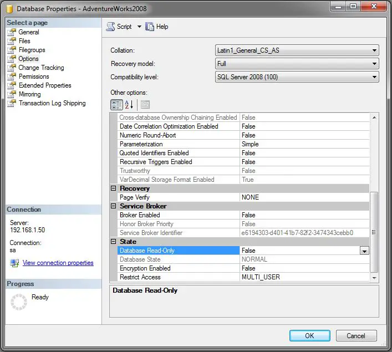This screenshot has height=352, width=392.
Task: Select Quoted Identifiers Enabled row
Action: pyautogui.click(x=243, y=153)
